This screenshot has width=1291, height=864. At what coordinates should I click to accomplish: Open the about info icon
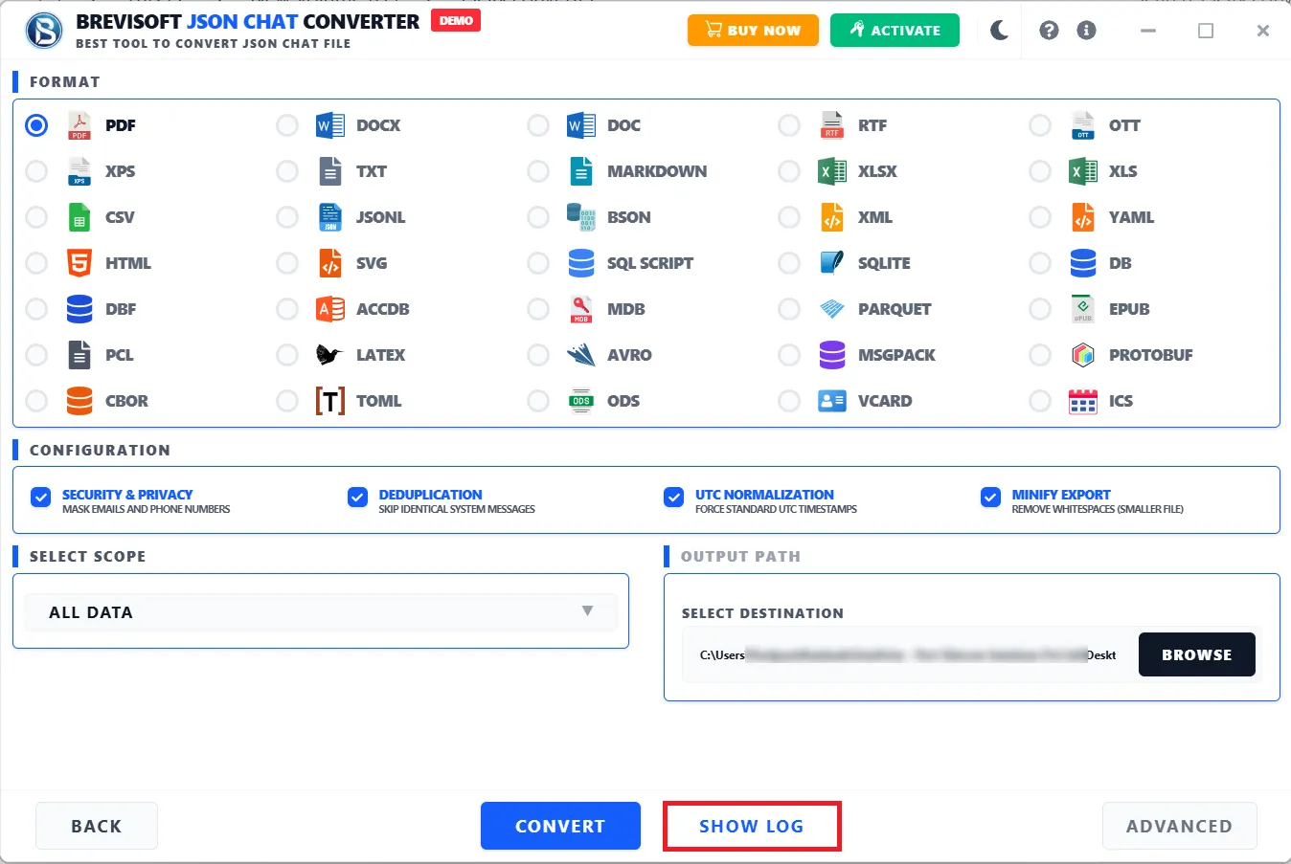coord(1086,31)
